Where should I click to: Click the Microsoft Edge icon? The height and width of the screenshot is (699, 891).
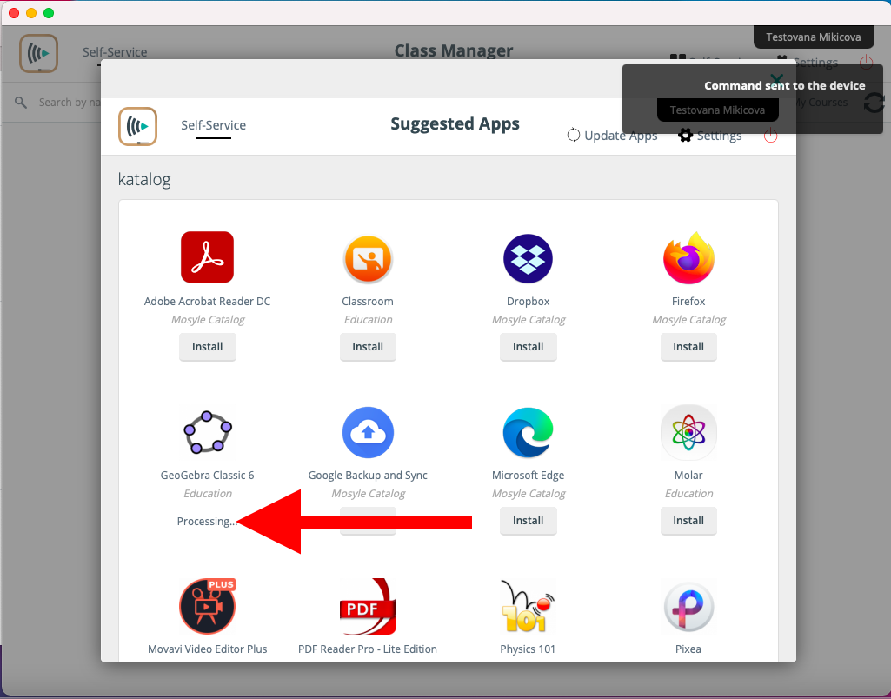pos(528,432)
